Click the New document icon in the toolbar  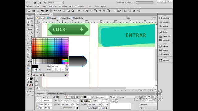29,11
